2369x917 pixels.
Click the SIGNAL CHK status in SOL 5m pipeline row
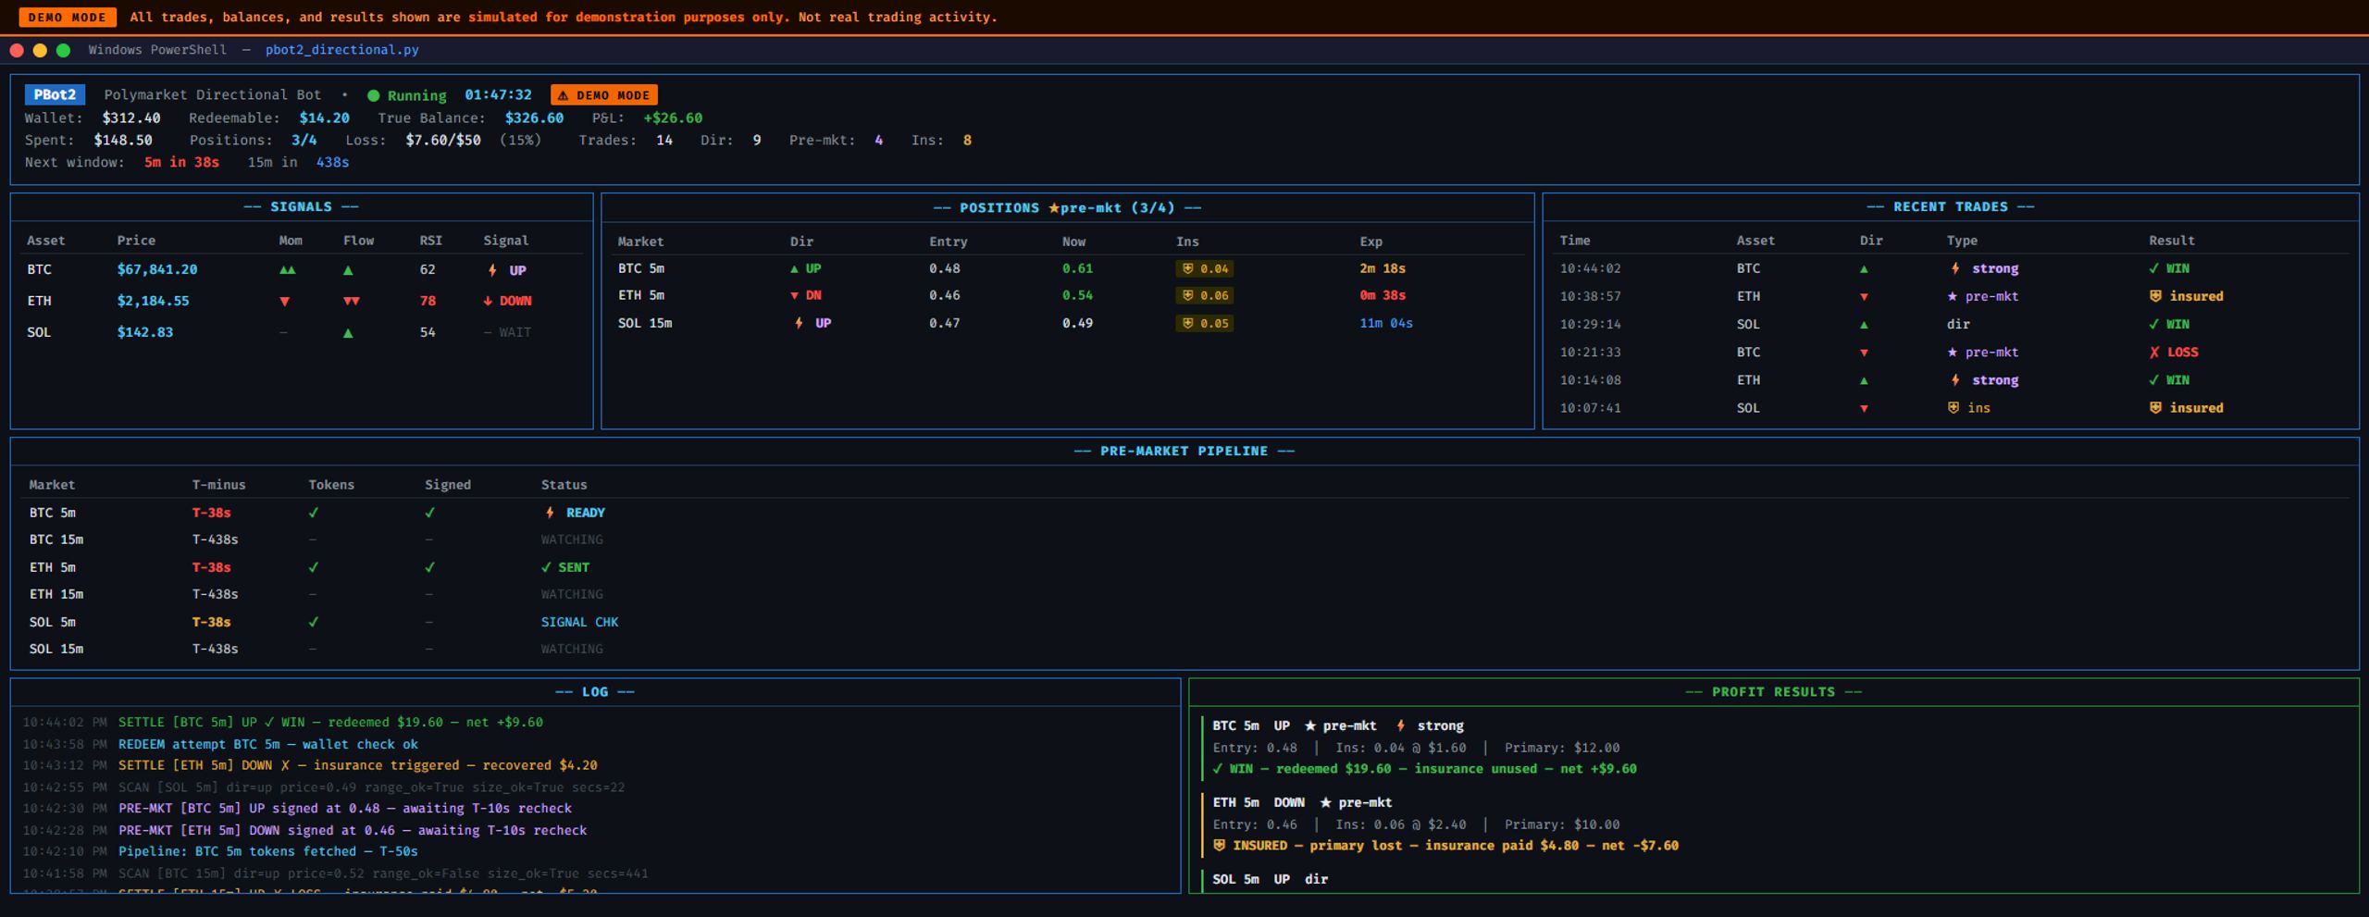(579, 622)
